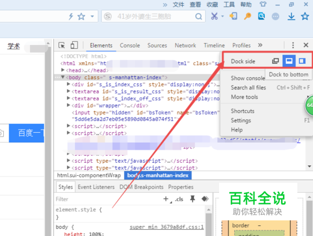Open Help from the DevTools menu
This screenshot has width=313, height=236.
pos(237,130)
